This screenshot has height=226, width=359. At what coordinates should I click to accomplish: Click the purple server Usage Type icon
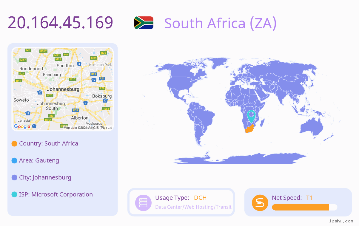click(144, 202)
